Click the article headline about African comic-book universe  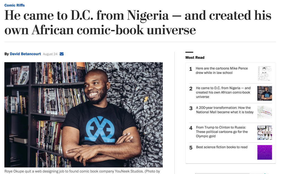pyautogui.click(x=138, y=23)
